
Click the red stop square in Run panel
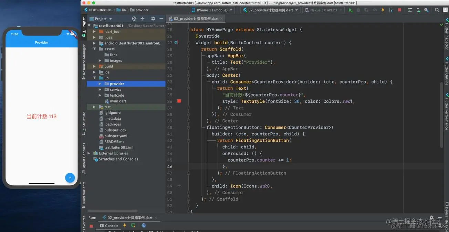(91, 226)
